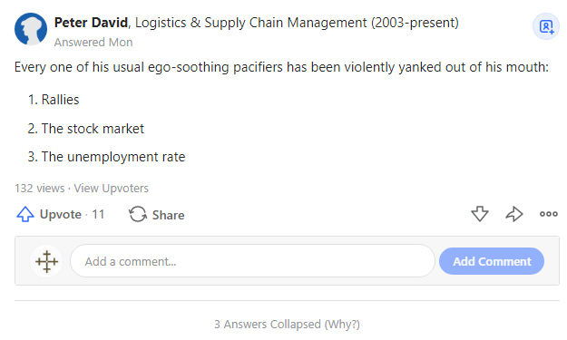Open the "Answered Mon" timestamp link
This screenshot has width=567, height=340.
93,43
